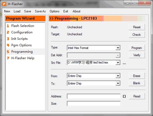Switch to Pgm Options wizard step

coord(25,45)
